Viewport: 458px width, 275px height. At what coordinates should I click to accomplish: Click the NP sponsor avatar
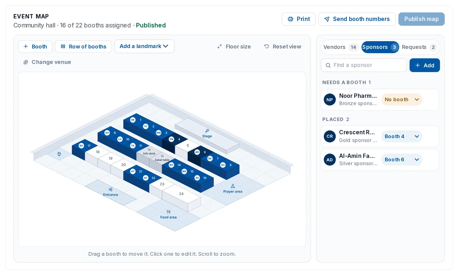pyautogui.click(x=330, y=100)
